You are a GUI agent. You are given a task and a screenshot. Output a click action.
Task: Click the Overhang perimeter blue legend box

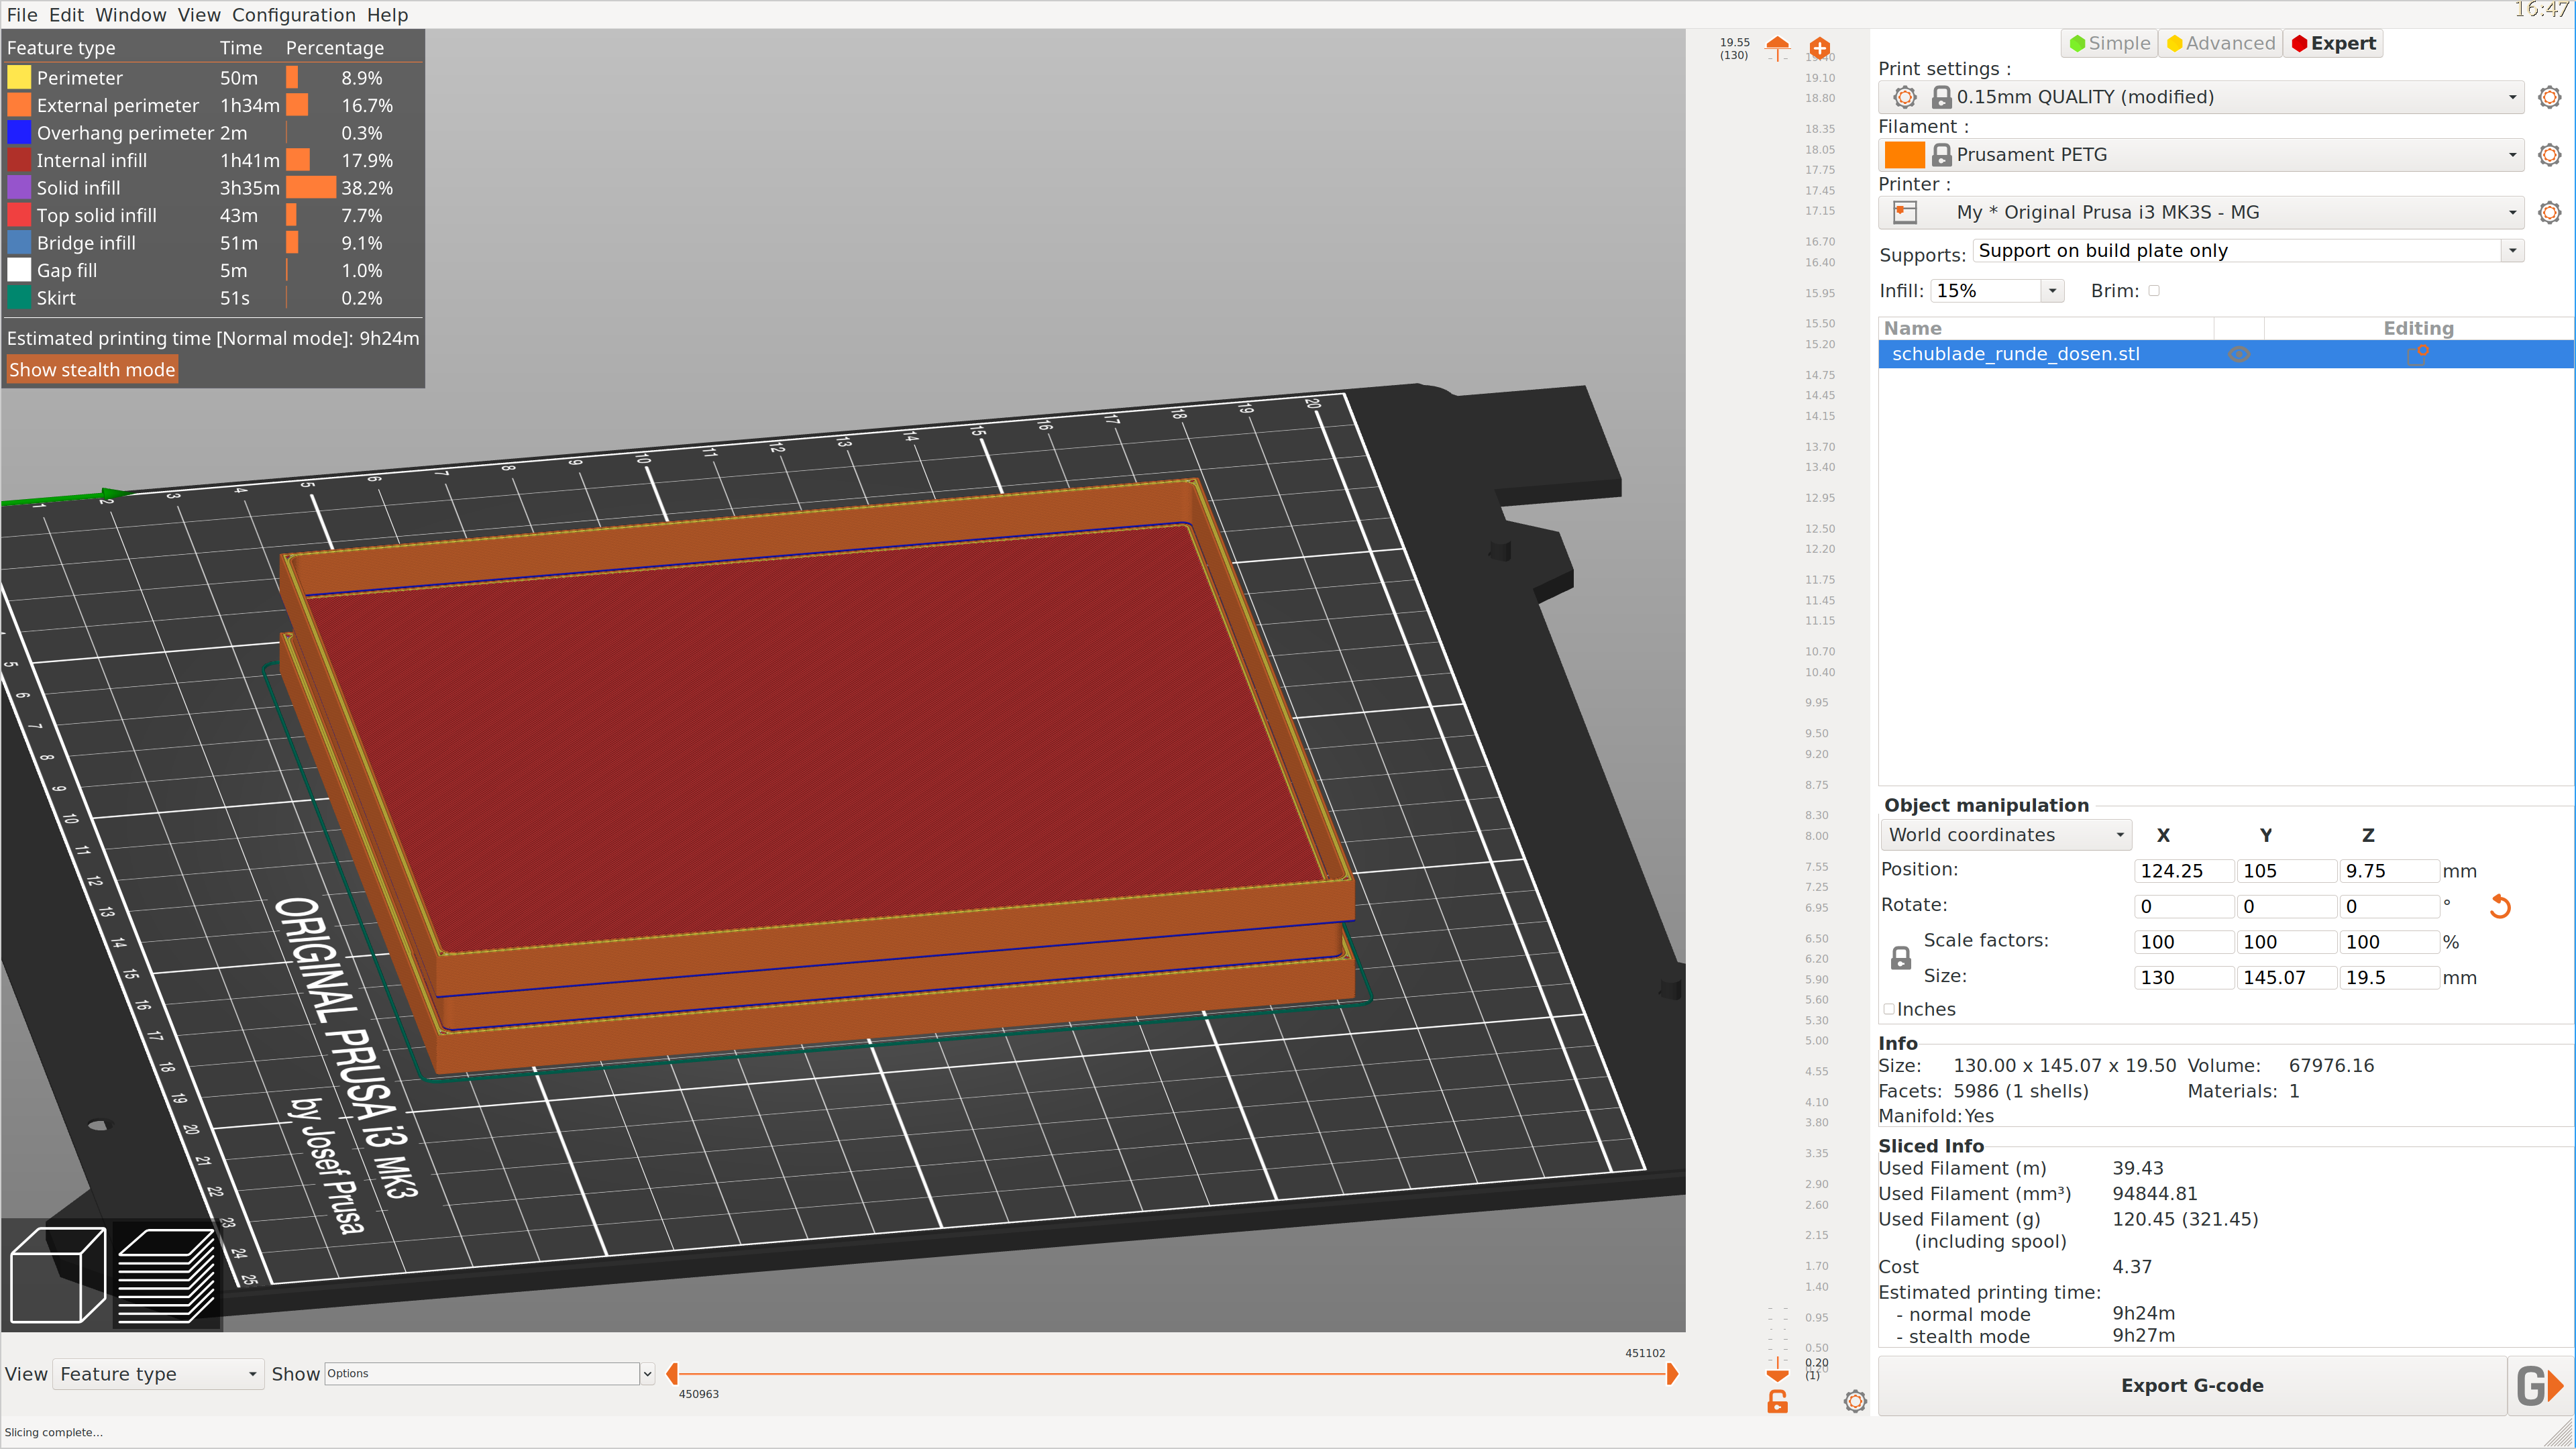point(19,133)
